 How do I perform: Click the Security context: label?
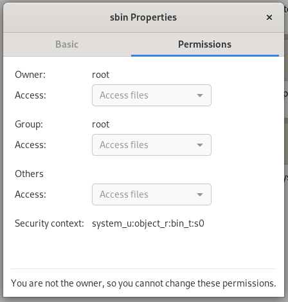[x=50, y=223]
